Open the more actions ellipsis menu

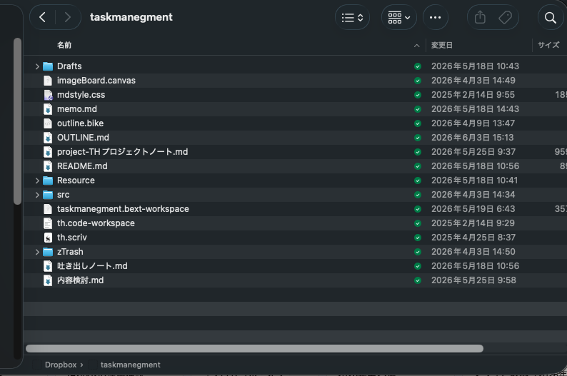coord(435,17)
